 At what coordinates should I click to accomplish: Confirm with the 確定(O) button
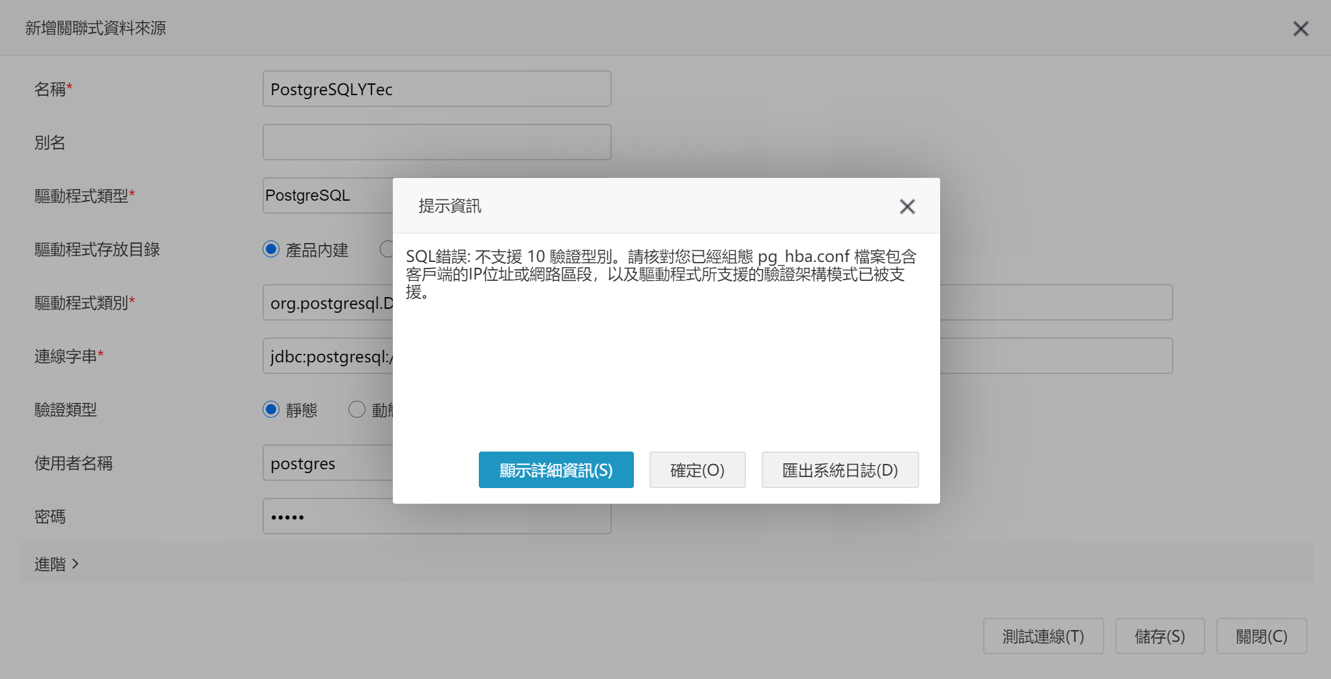tap(697, 470)
